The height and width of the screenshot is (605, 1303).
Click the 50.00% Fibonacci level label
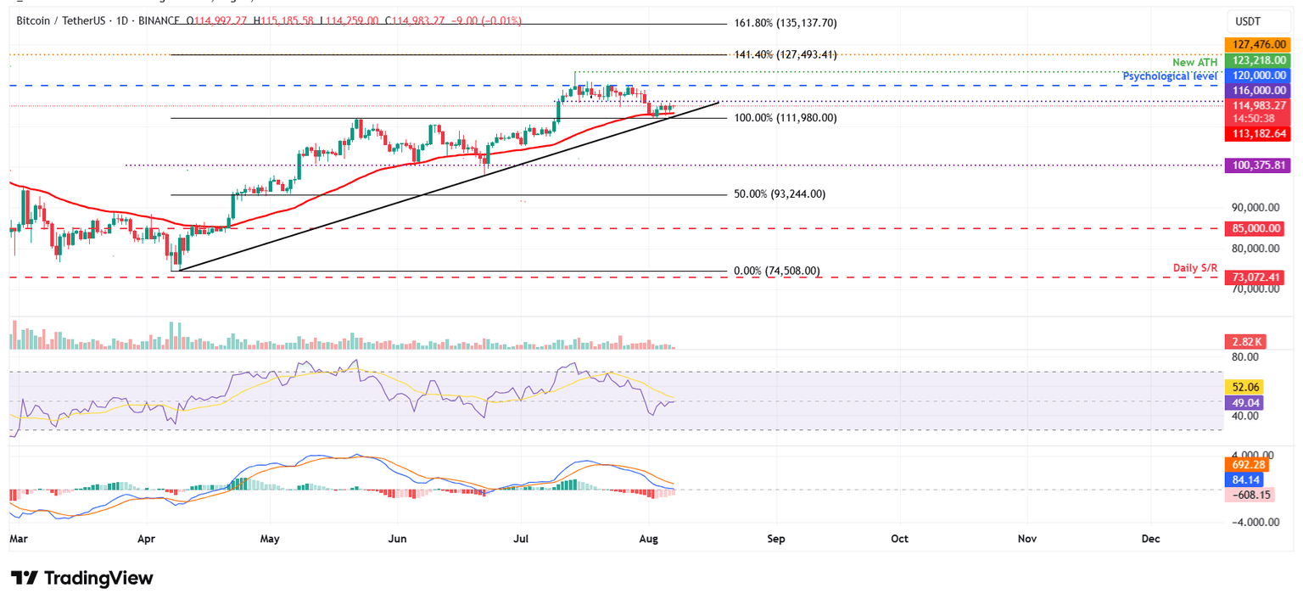coord(782,193)
